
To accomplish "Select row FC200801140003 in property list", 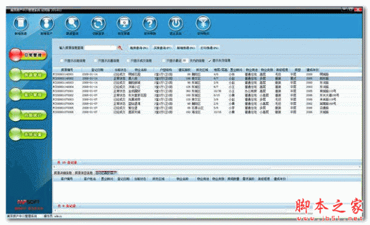I will point(207,82).
